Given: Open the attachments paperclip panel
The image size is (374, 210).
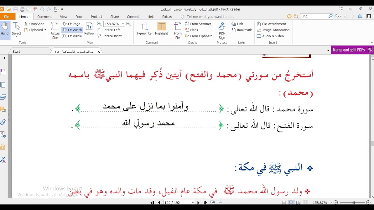Looking at the screenshot, I should coord(3,122).
